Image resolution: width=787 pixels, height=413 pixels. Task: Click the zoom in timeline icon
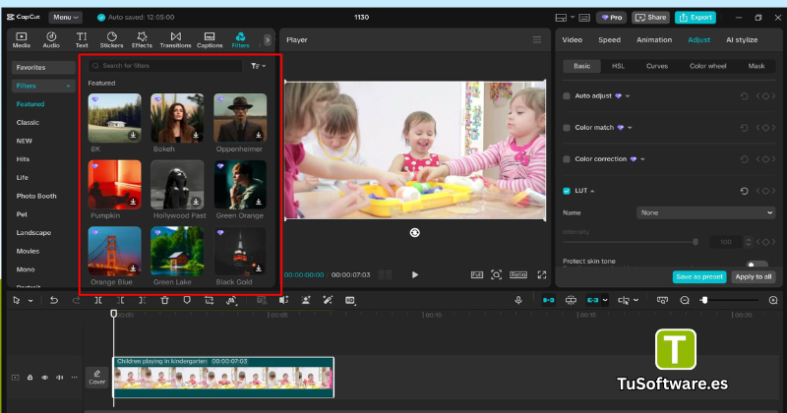coord(773,300)
